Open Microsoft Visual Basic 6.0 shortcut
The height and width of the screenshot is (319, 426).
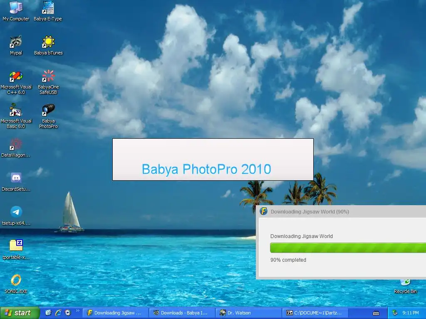[16, 116]
